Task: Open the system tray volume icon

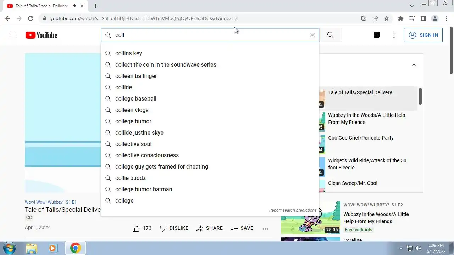Action: point(418,248)
